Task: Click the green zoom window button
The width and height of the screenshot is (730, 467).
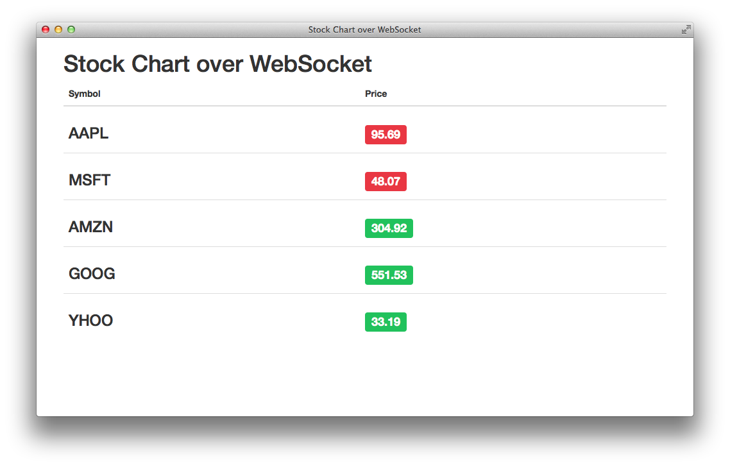Action: [x=71, y=30]
